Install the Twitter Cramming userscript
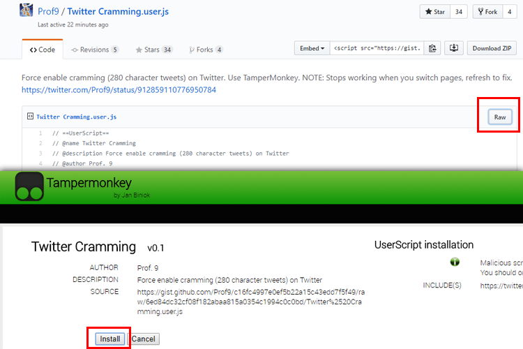The image size is (523, 349). point(109,339)
